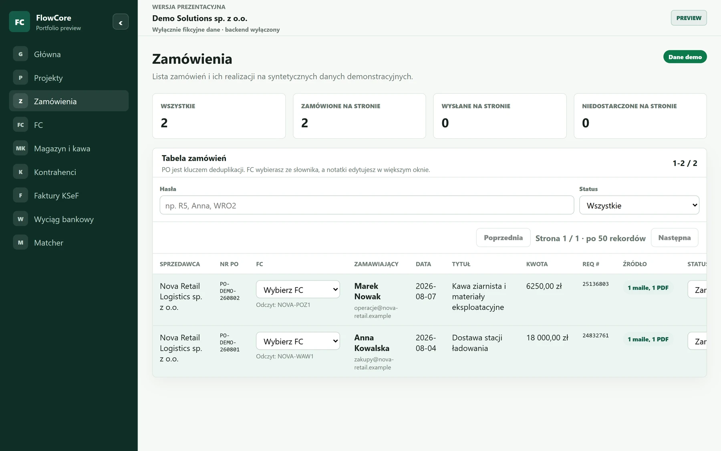This screenshot has height=451, width=721.
Task: Open status dropdown in the Marek Nowak row
Action: [x=697, y=289]
